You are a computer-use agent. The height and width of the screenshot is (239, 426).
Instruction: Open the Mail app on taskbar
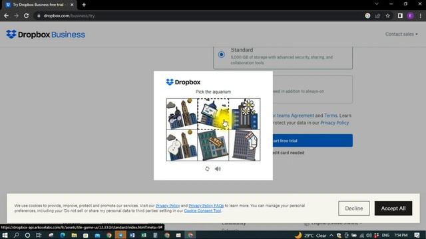click(97, 235)
